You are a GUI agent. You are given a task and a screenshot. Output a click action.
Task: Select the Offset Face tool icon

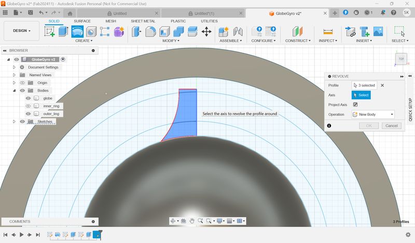click(192, 32)
